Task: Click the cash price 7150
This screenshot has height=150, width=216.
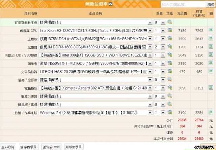Action: 182,31
